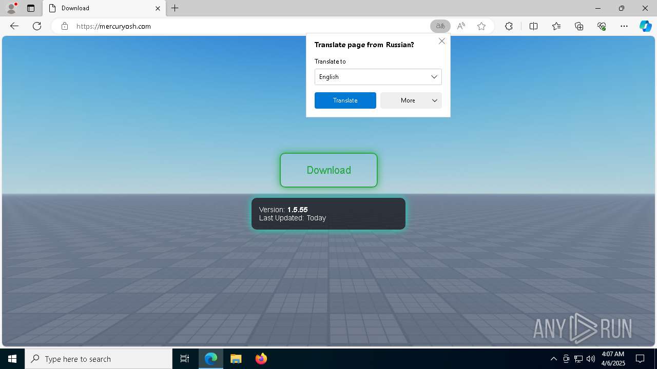Open network status tray icon
The height and width of the screenshot is (369, 657).
[x=578, y=359]
